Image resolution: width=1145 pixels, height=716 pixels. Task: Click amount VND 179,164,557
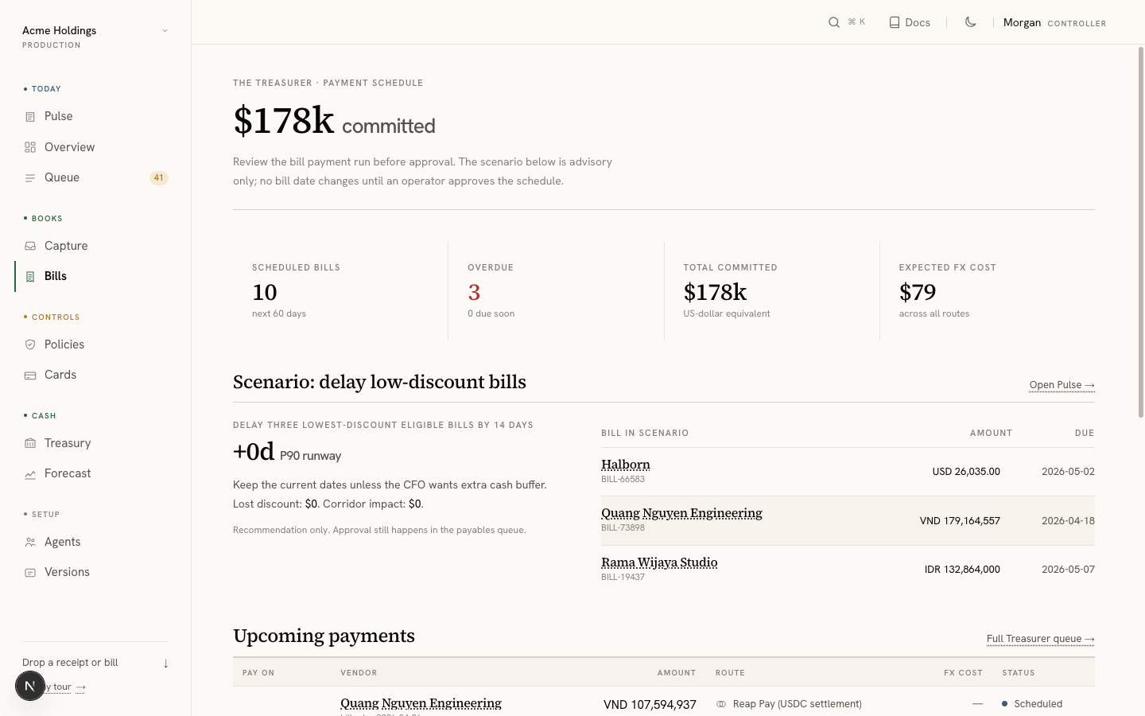(960, 521)
